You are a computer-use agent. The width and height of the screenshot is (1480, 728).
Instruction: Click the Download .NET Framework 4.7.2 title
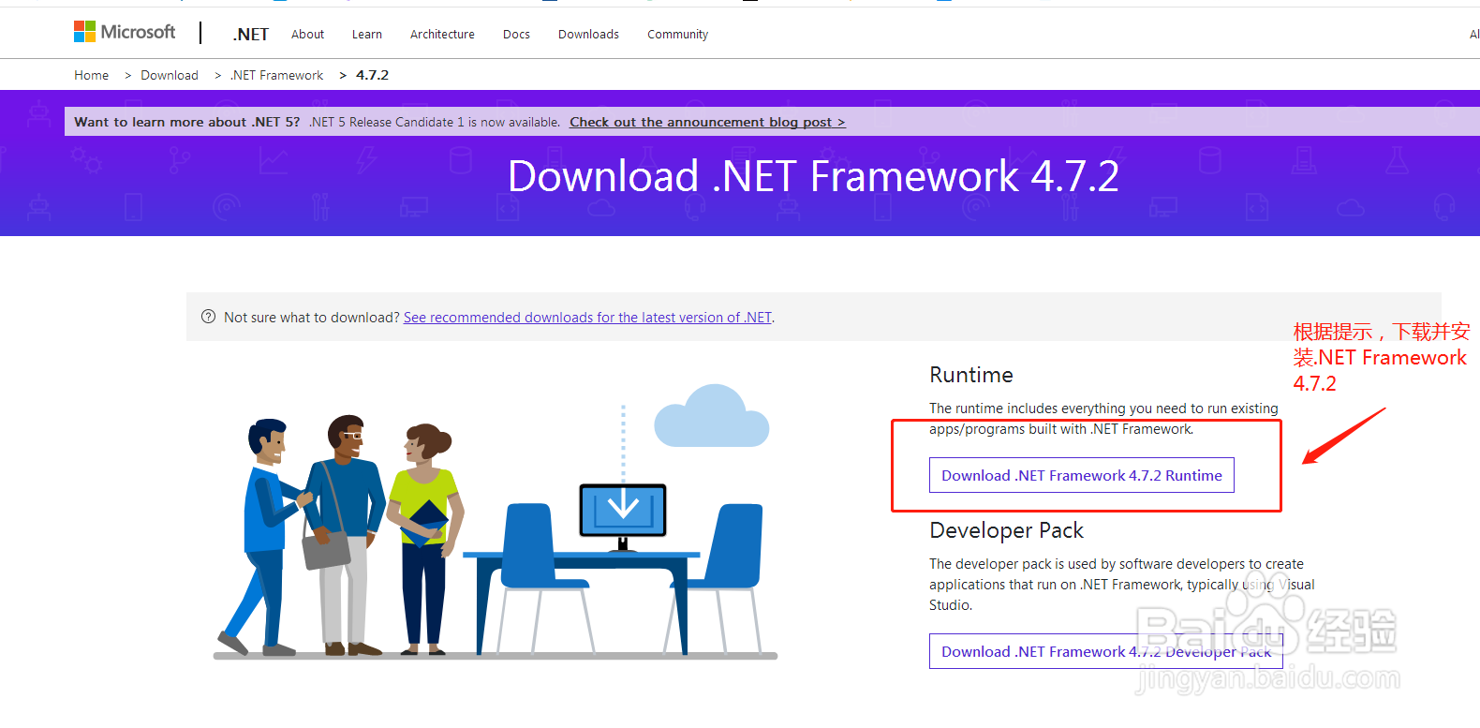click(813, 176)
